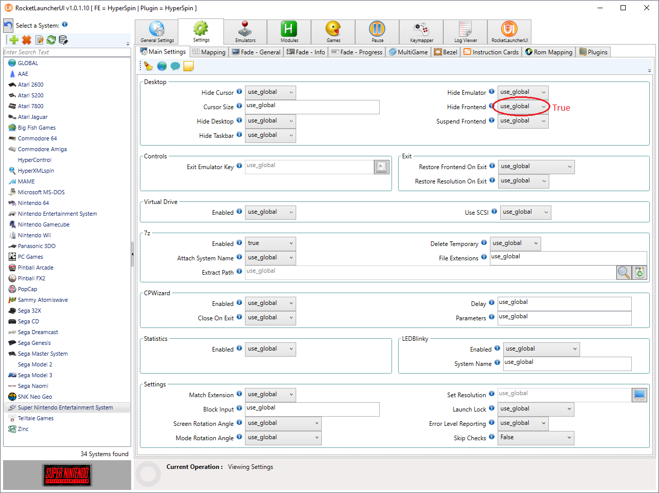Open the Emulators section
The width and height of the screenshot is (659, 493).
pos(245,32)
